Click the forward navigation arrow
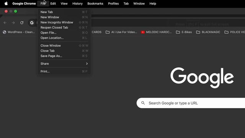This screenshot has width=245, height=138. [x=13, y=23]
